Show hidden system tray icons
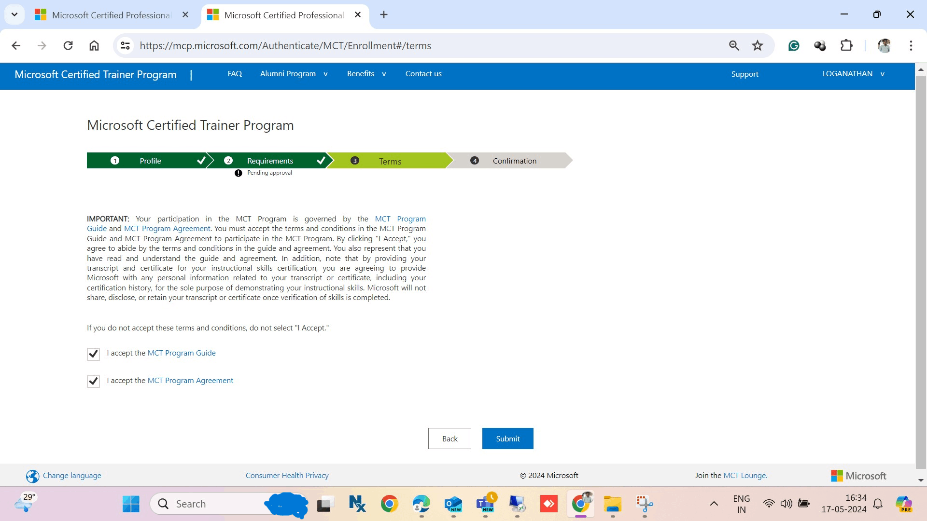This screenshot has height=521, width=927. tap(714, 504)
